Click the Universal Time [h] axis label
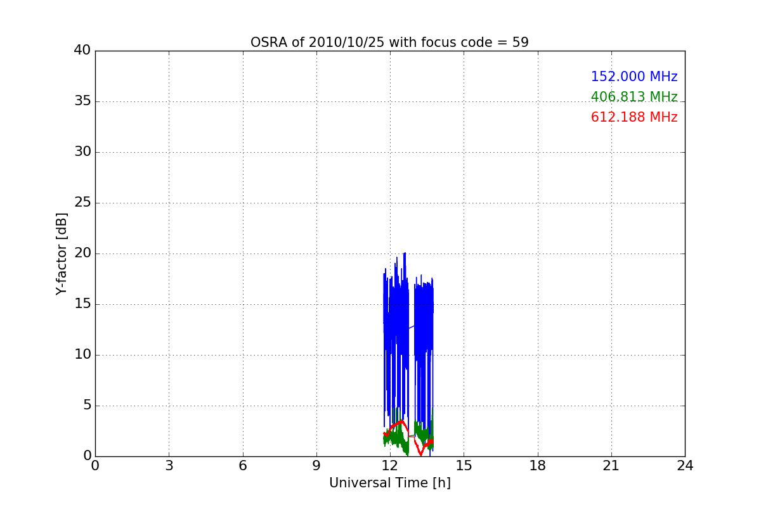 [x=389, y=483]
